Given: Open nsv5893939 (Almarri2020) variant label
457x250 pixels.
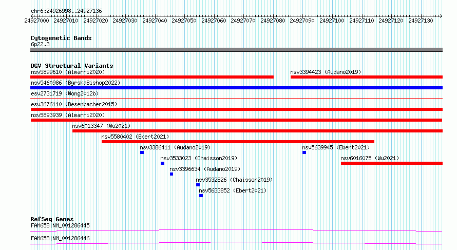Looking at the screenshot, I should tap(68, 115).
